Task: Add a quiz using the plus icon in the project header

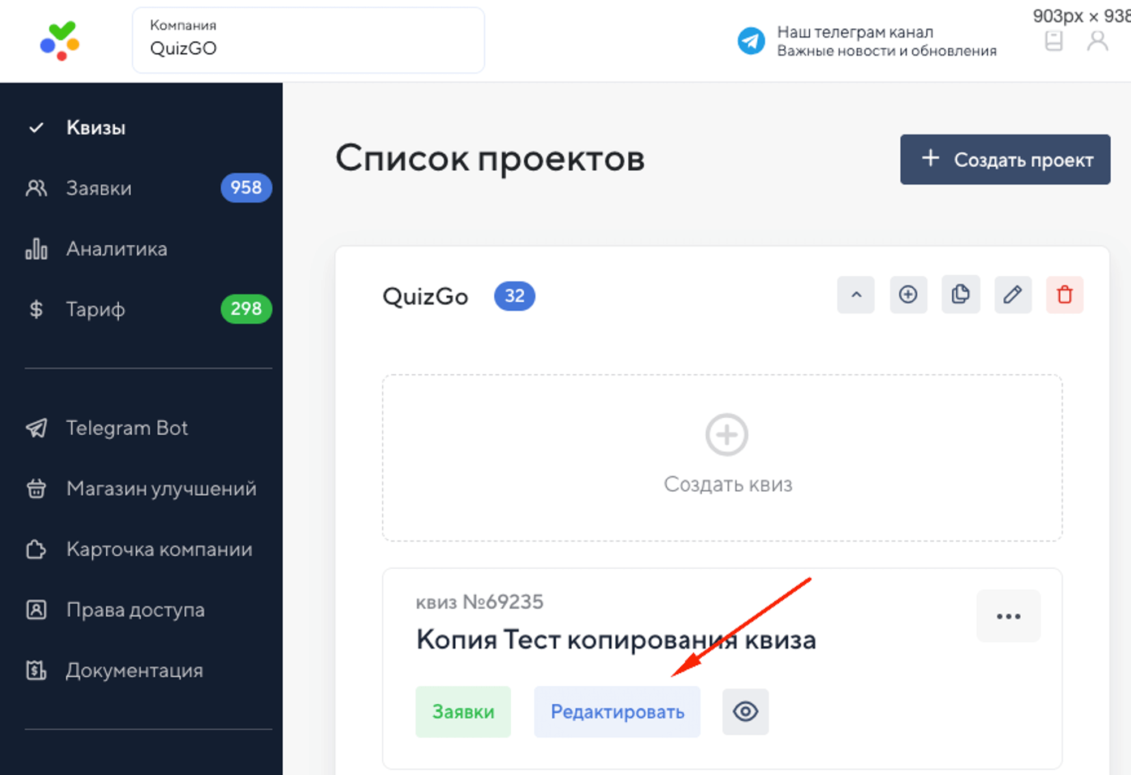Action: [909, 295]
